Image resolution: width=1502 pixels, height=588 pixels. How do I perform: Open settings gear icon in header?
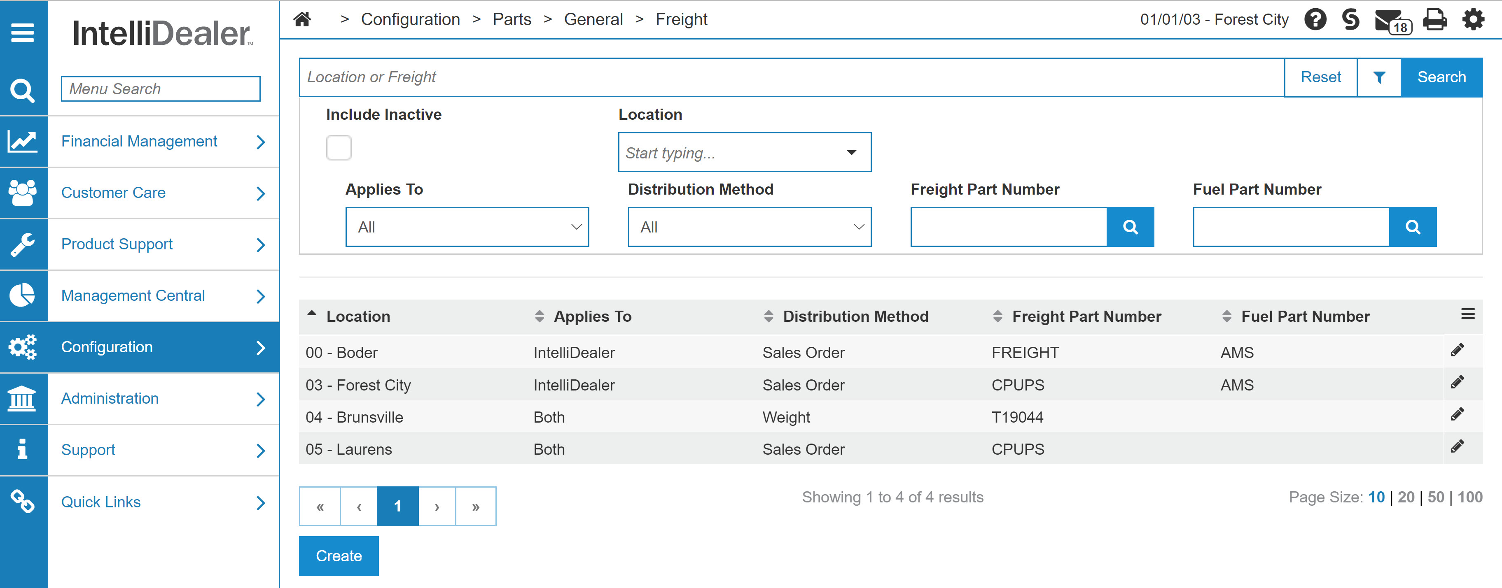click(1473, 20)
